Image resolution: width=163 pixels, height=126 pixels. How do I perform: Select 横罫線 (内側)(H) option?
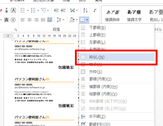tap(117, 86)
